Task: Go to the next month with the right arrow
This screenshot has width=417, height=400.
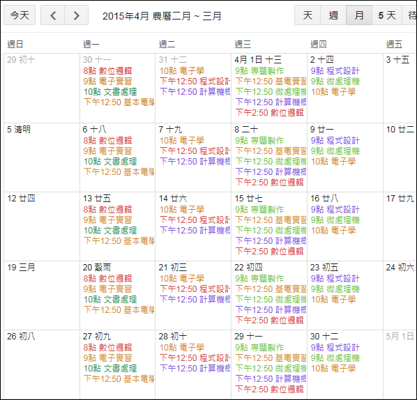Action: pos(76,15)
